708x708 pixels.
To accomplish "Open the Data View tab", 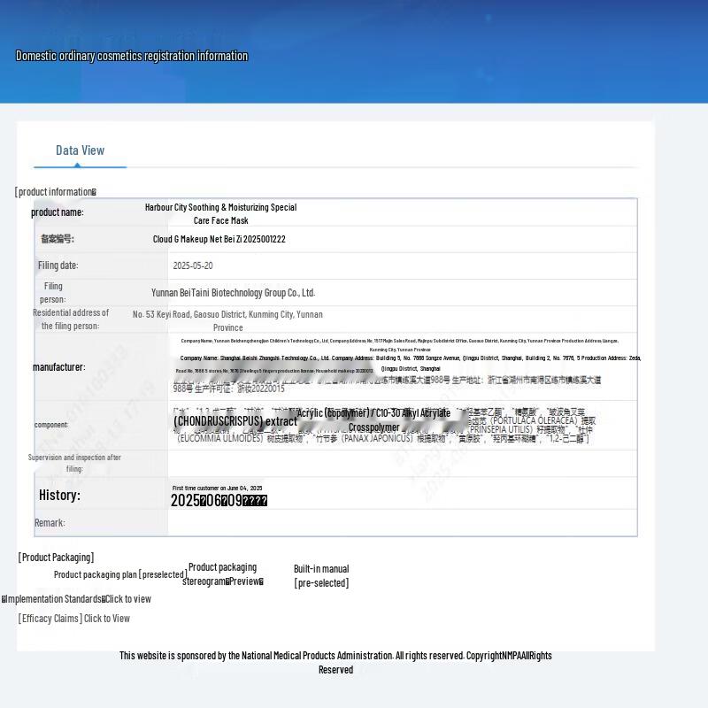I will [x=80, y=150].
